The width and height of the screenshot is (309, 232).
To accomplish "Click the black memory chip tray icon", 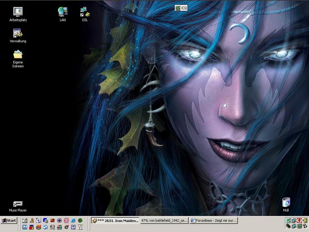I will click(288, 226).
